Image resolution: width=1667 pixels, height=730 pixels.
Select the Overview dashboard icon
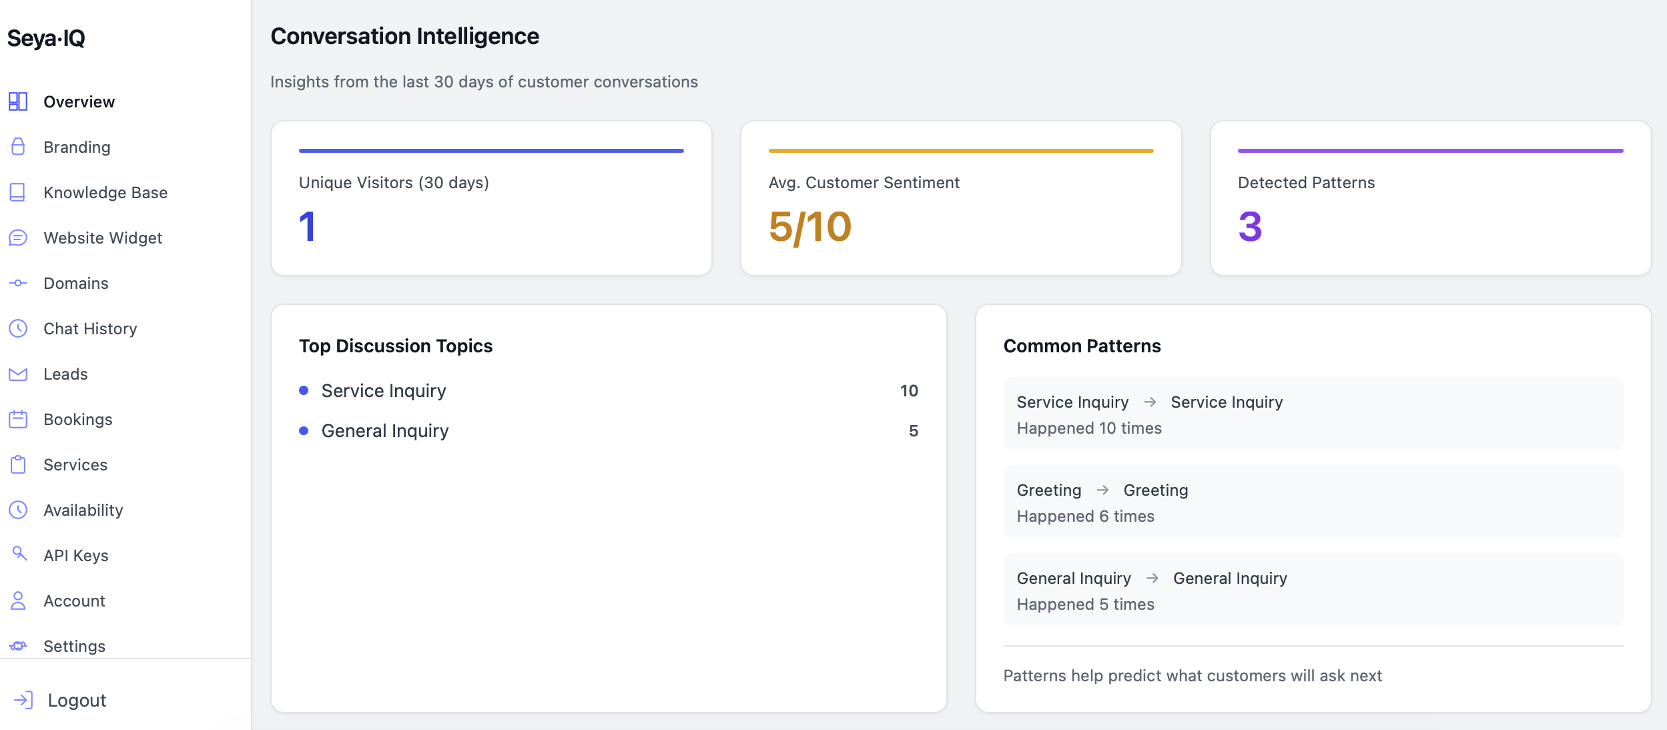pyautogui.click(x=18, y=101)
